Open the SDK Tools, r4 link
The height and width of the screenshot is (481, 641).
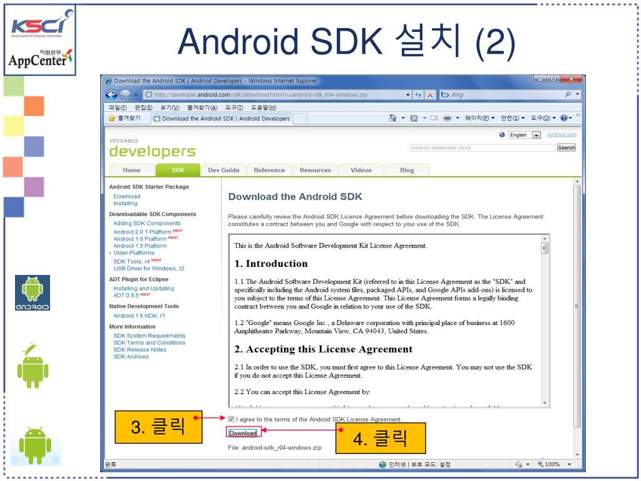click(131, 261)
